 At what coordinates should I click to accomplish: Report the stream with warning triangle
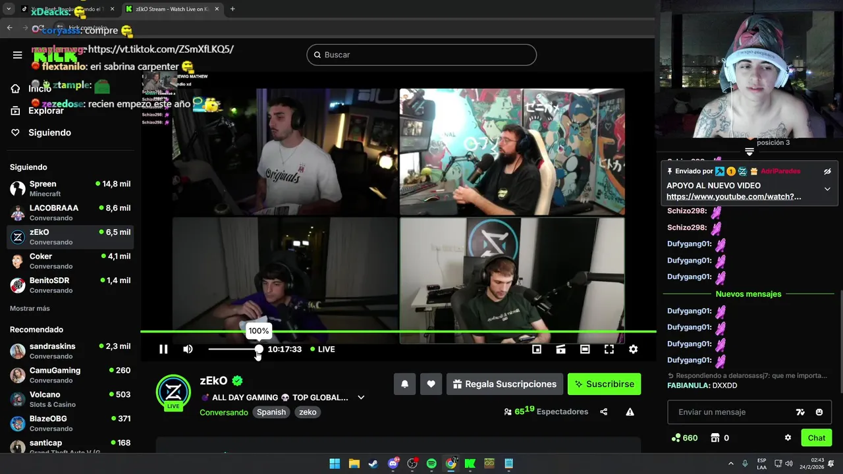pyautogui.click(x=630, y=411)
